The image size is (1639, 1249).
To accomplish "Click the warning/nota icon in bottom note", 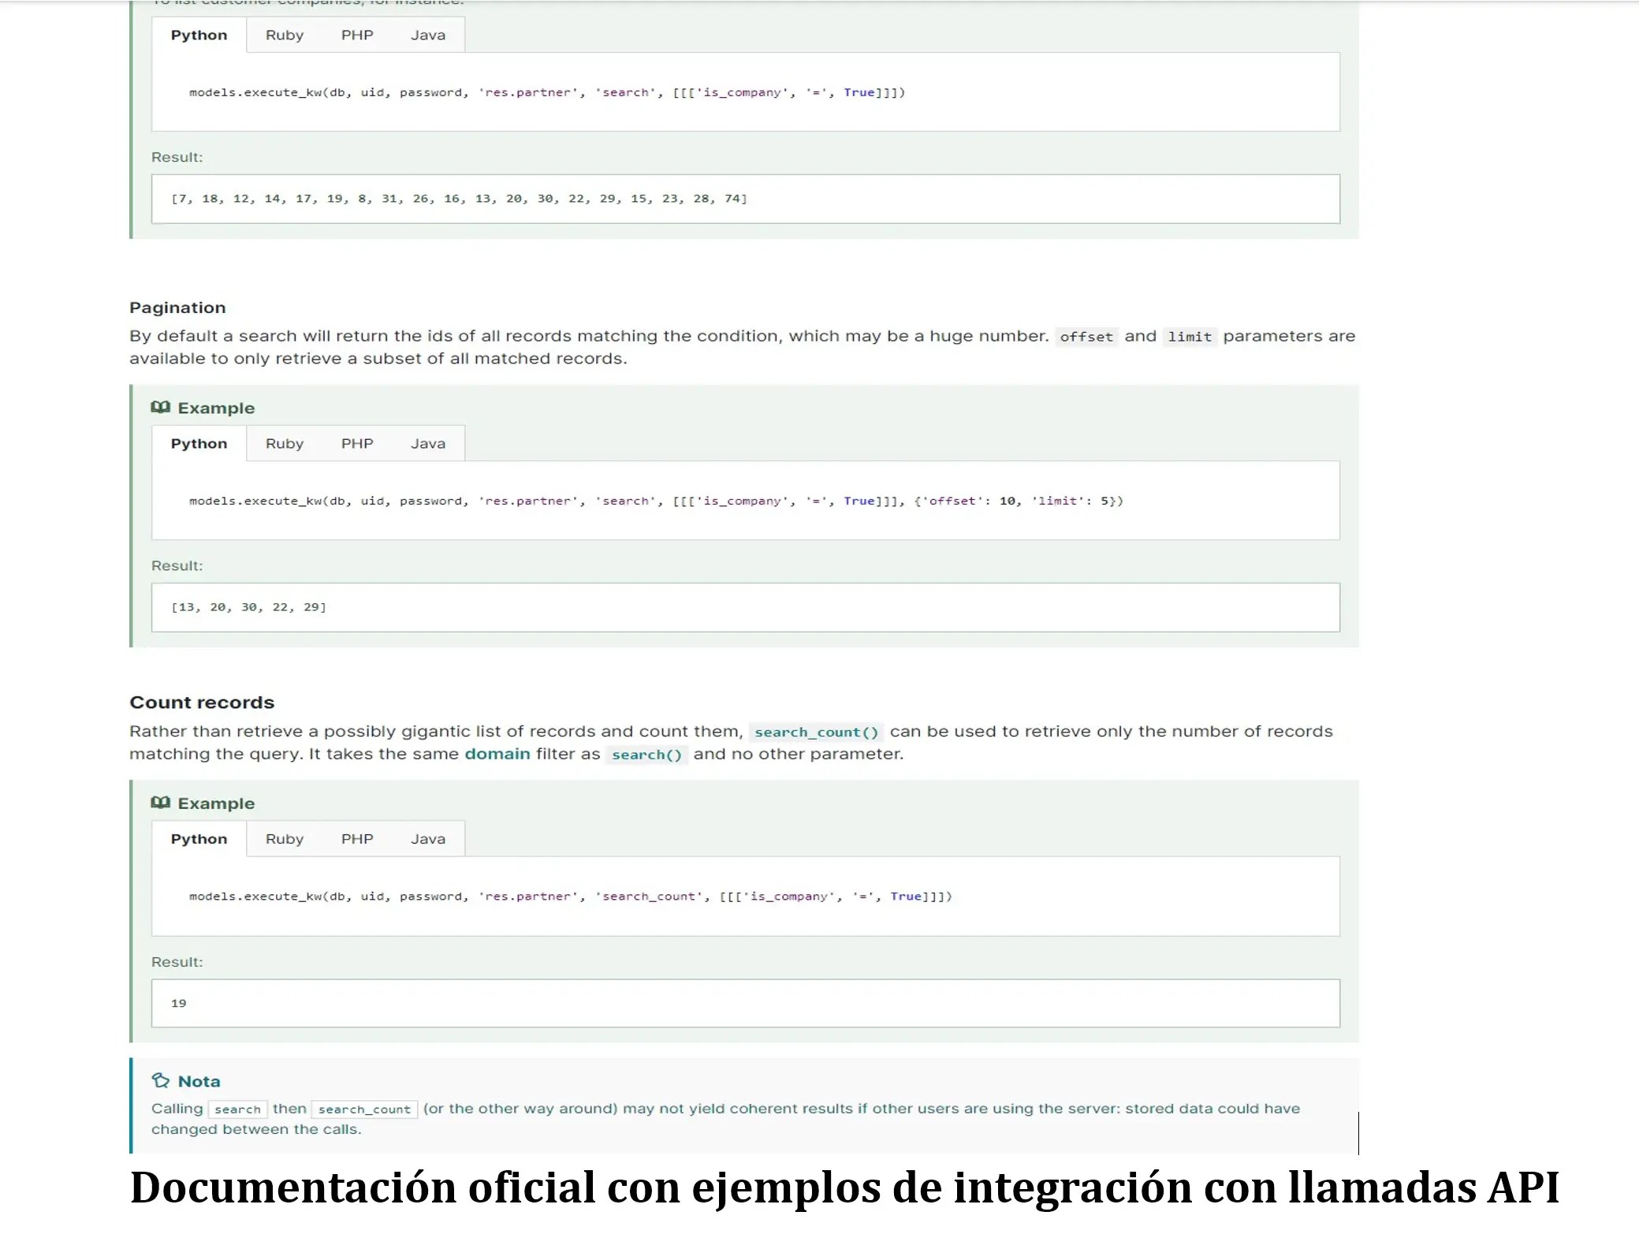I will click(160, 1079).
